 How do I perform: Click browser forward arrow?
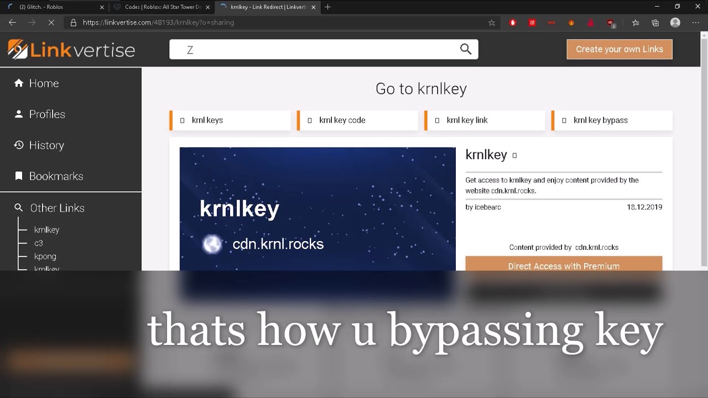pos(32,23)
